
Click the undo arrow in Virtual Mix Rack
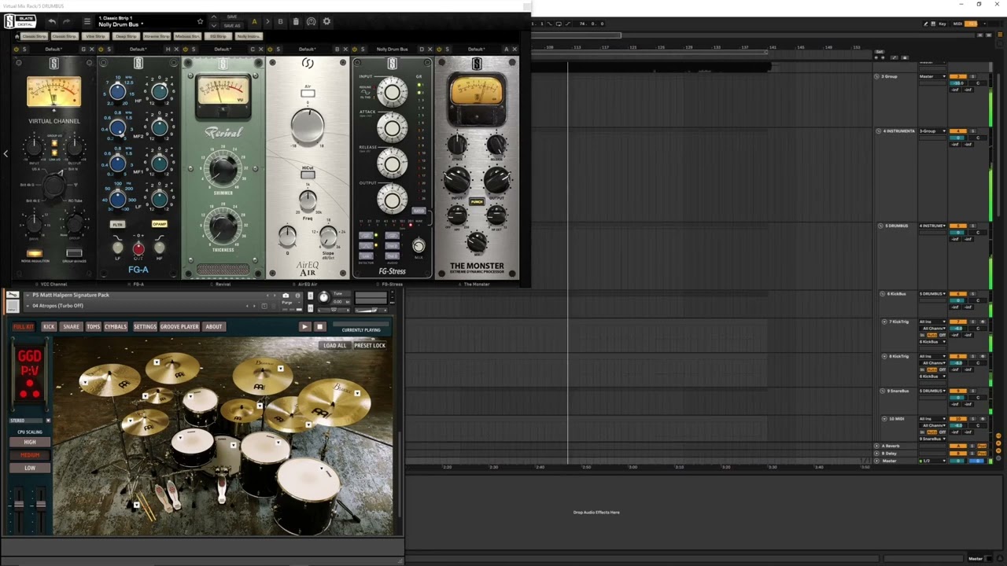pyautogui.click(x=52, y=22)
